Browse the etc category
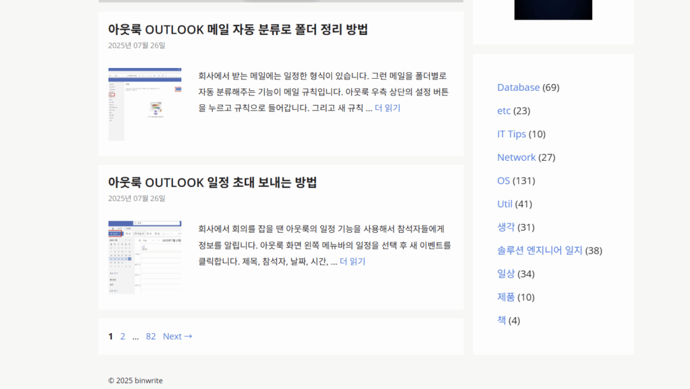 coord(504,110)
